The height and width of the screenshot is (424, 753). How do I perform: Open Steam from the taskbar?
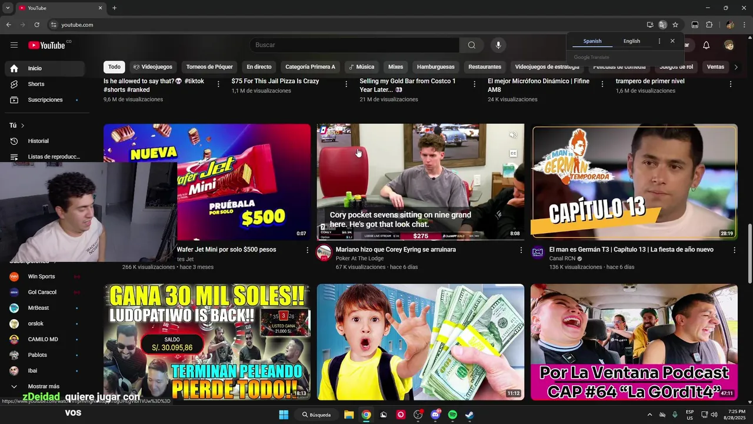coord(469,415)
